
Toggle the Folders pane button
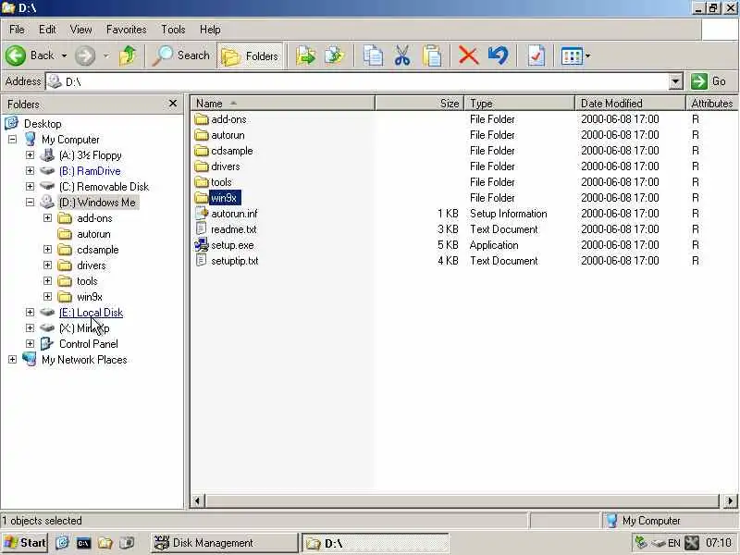[x=250, y=56]
